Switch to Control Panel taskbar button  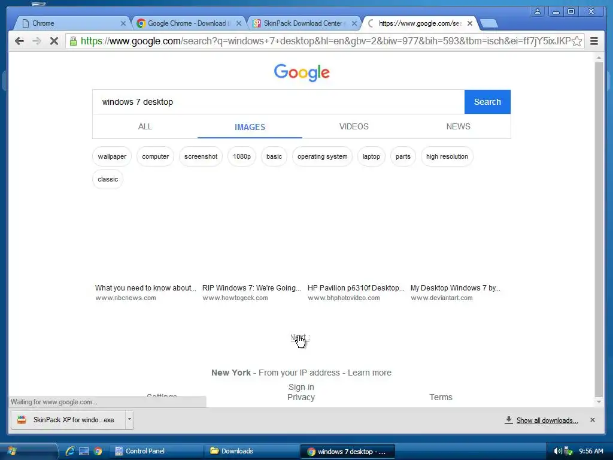tap(156, 451)
